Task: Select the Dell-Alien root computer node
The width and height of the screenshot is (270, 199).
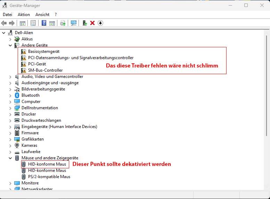Action: click(x=24, y=33)
